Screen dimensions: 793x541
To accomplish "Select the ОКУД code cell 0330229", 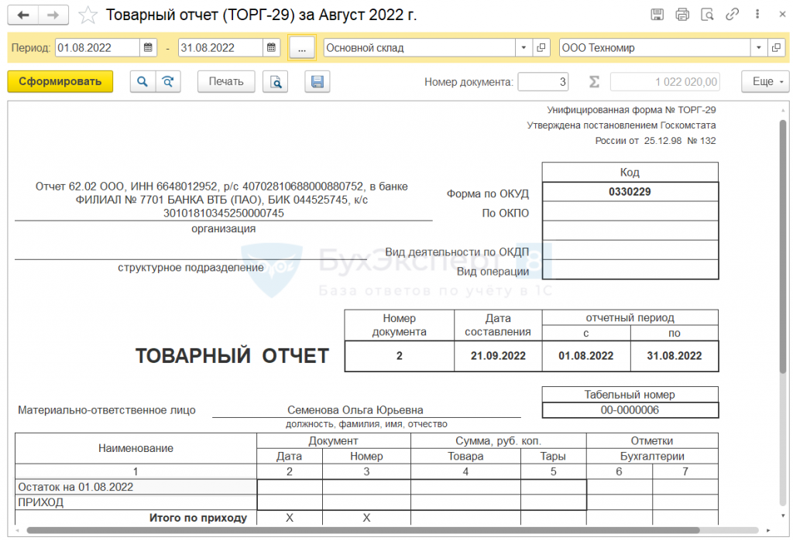I will click(630, 192).
